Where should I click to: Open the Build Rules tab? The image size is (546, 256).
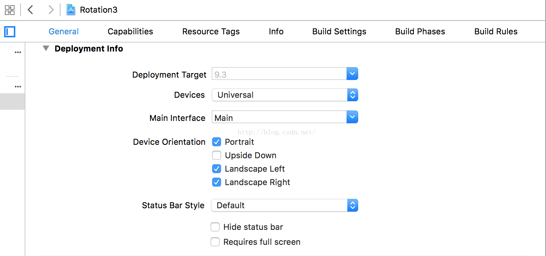point(496,32)
